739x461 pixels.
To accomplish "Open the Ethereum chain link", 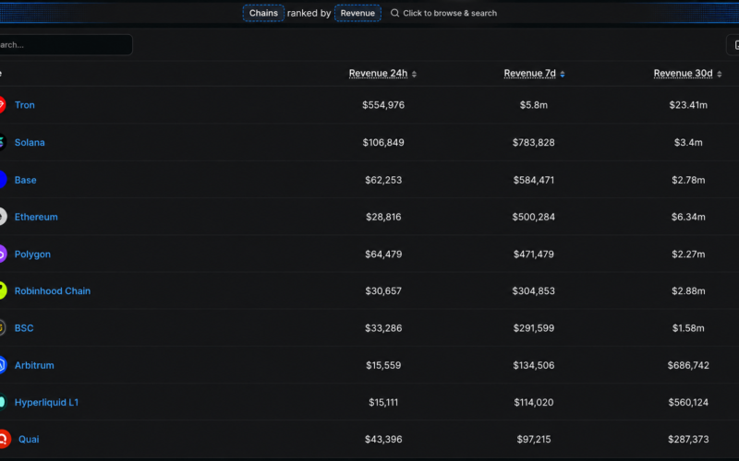I will [x=36, y=217].
